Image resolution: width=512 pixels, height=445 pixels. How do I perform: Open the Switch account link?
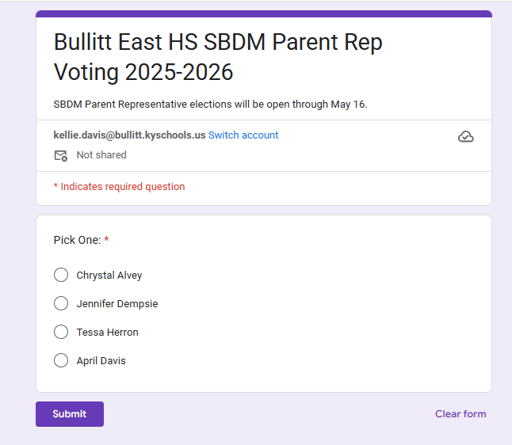click(x=243, y=135)
